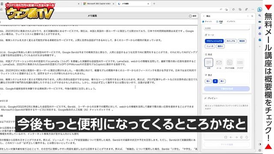Open the tools briefcase icon in sidebar

coord(260,22)
